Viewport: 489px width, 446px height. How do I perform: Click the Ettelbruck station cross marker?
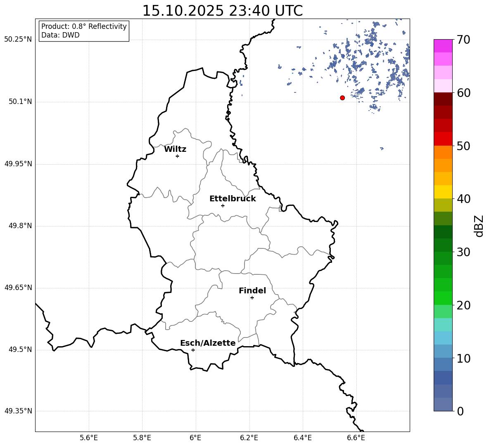223,205
